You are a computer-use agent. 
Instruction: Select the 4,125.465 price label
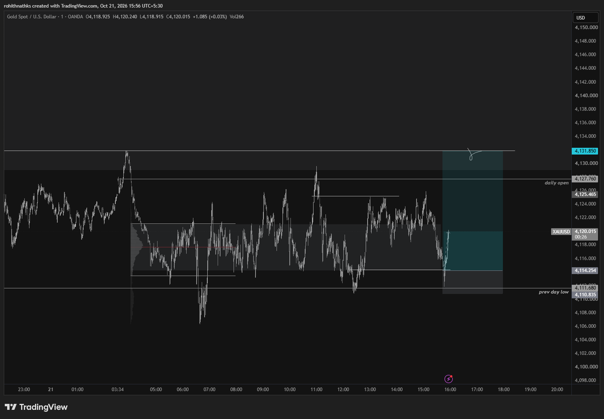point(585,194)
